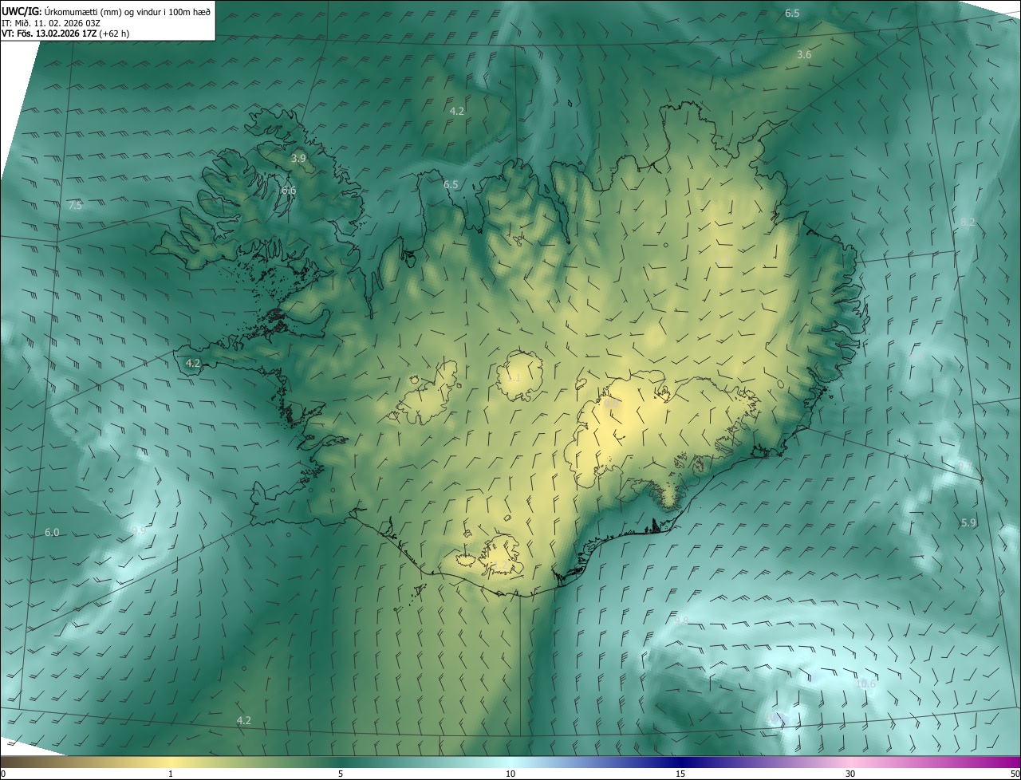
Task: Select the 'VT: Fös. 13.02.2026 17Z' line
Action: pyautogui.click(x=49, y=33)
